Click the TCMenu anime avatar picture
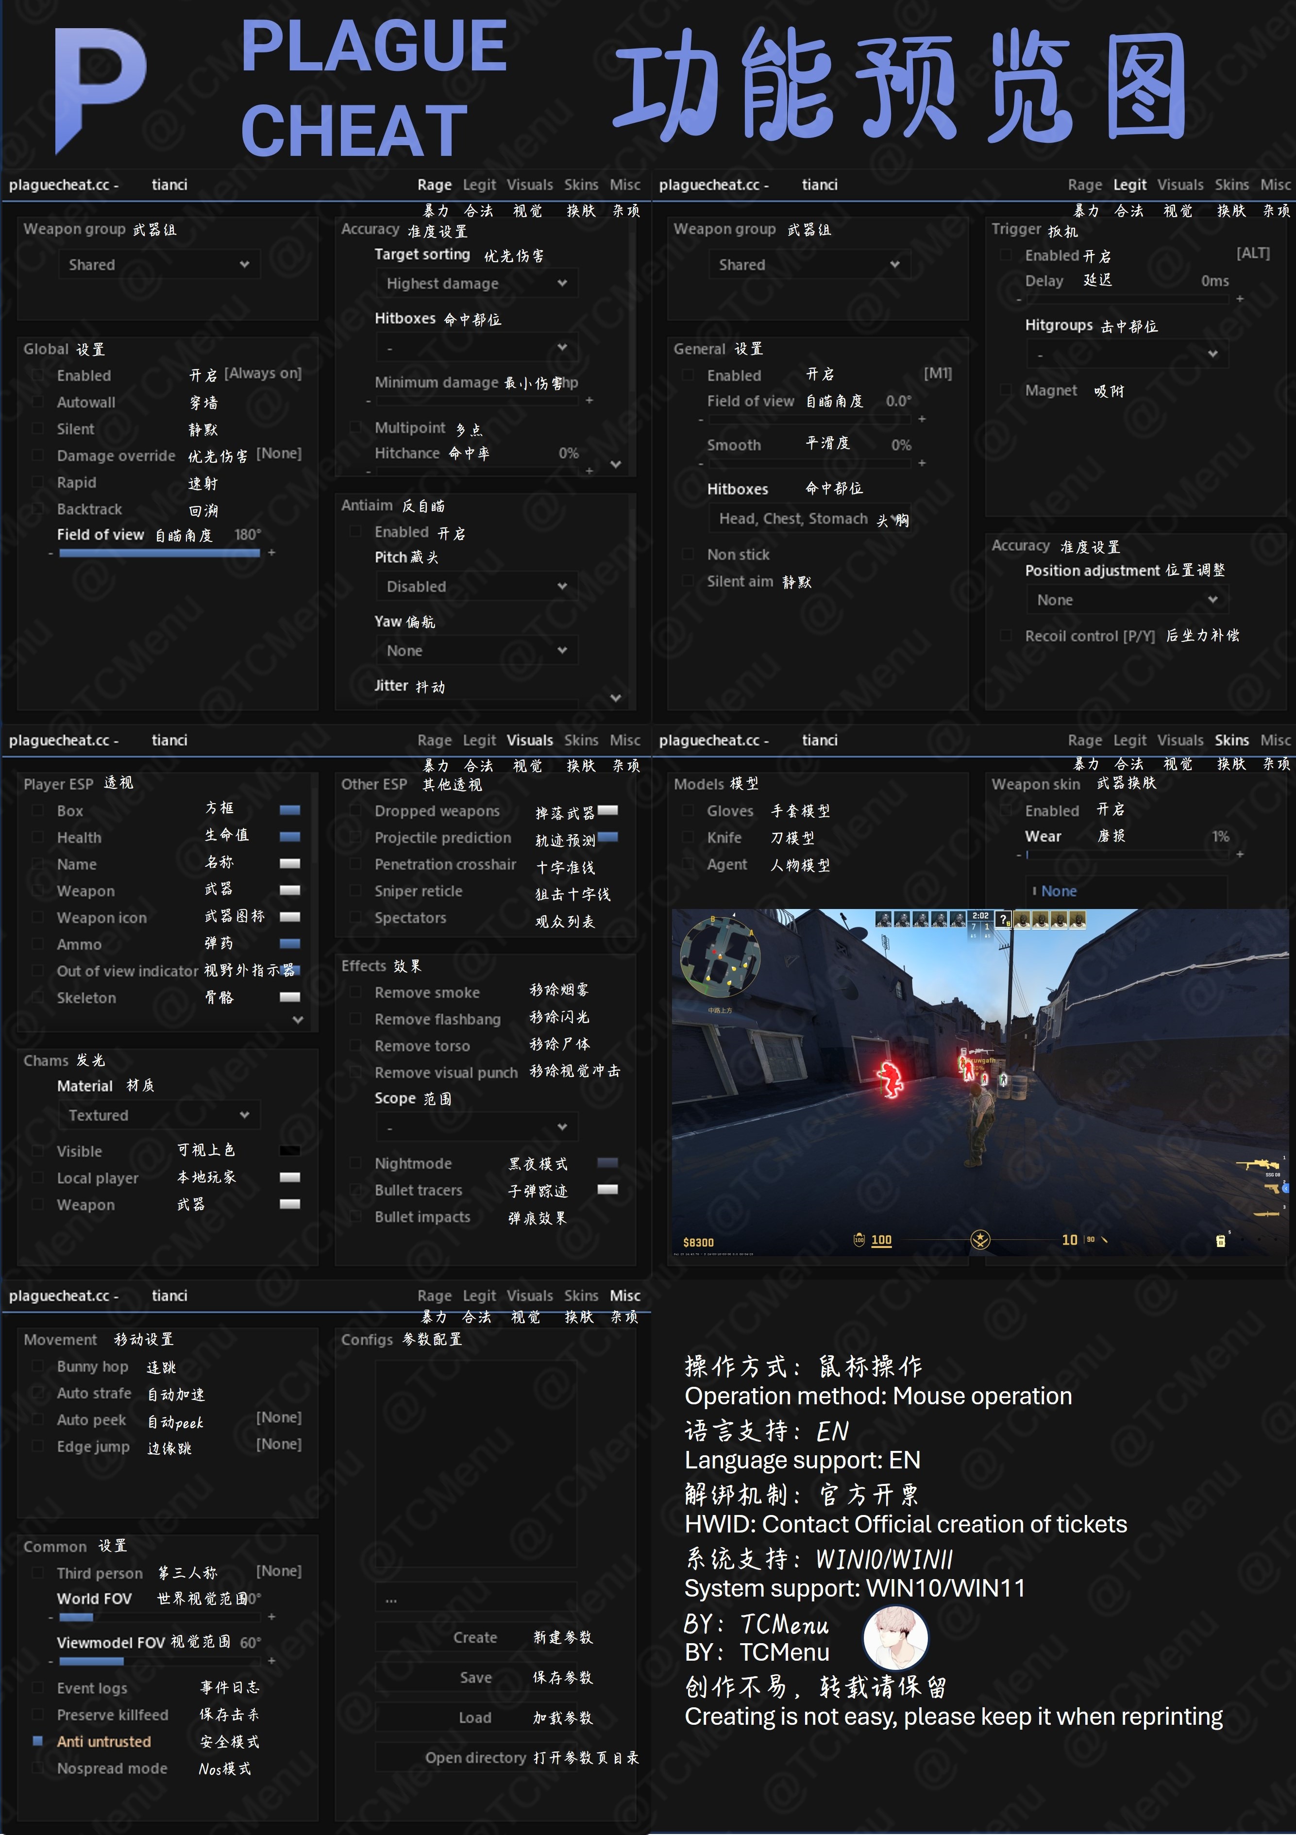The height and width of the screenshot is (1835, 1296). coord(895,1637)
